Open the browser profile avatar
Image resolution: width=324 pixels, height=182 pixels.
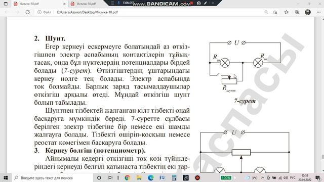tap(308, 12)
